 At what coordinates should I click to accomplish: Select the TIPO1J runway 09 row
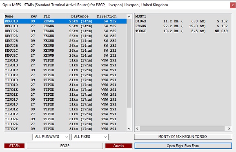(x=65, y=99)
